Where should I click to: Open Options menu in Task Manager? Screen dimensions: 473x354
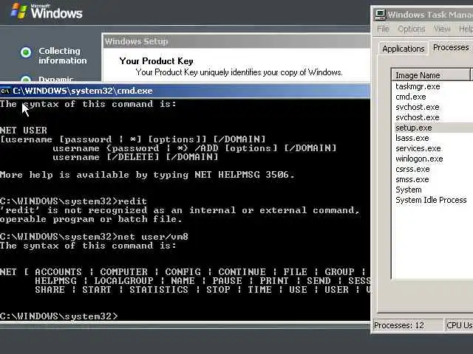412,29
